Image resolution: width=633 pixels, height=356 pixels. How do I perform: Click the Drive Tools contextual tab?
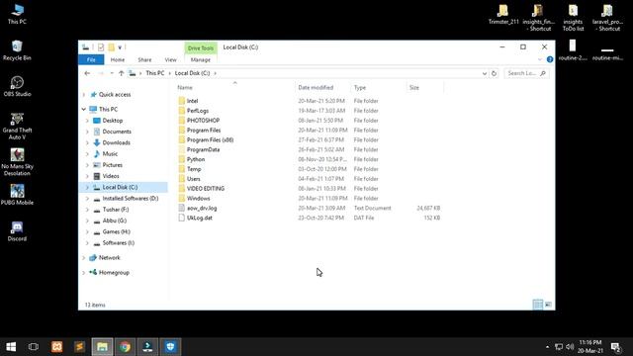click(x=201, y=48)
